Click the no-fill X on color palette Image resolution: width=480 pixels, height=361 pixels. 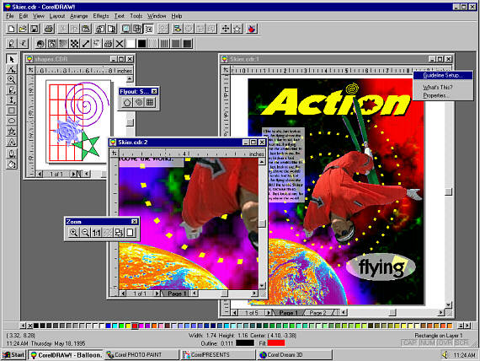(x=30, y=326)
